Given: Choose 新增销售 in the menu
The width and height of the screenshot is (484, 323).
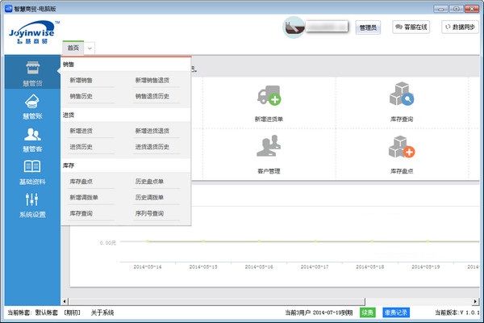Looking at the screenshot, I should click(81, 81).
